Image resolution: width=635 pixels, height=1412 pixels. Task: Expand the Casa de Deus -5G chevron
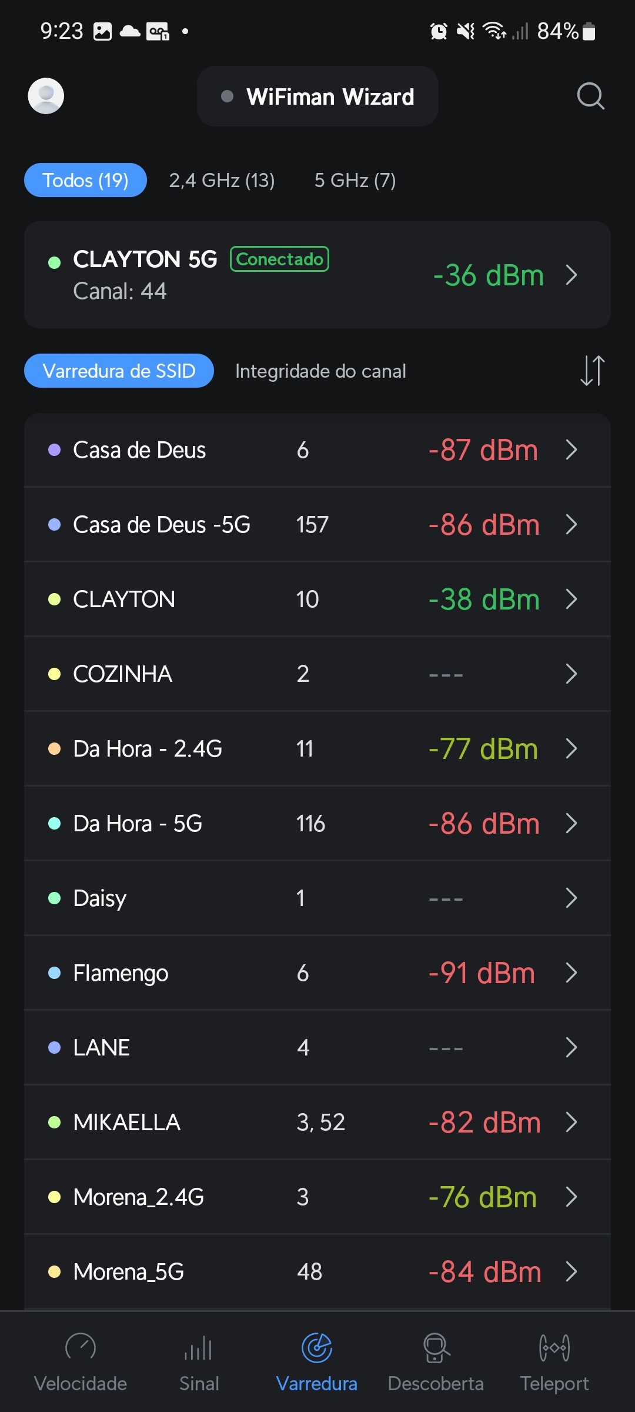(571, 524)
